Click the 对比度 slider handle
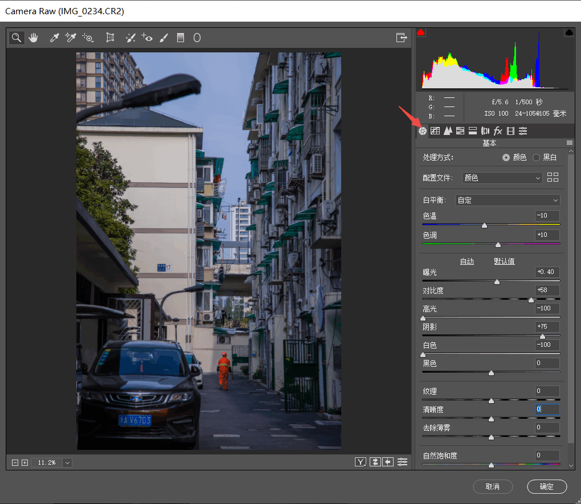This screenshot has height=504, width=581. pos(531,300)
